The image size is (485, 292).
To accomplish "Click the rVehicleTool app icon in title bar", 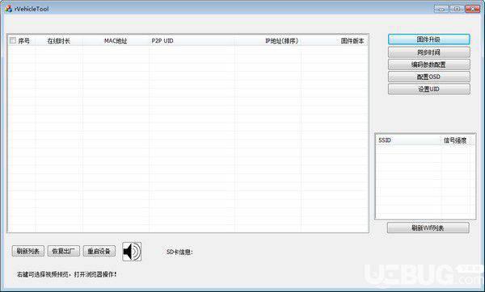I will click(8, 9).
